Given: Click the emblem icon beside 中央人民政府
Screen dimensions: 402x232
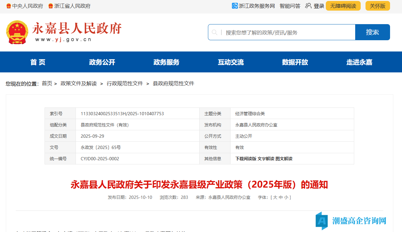Looking at the screenshot, I should (x=8, y=6).
